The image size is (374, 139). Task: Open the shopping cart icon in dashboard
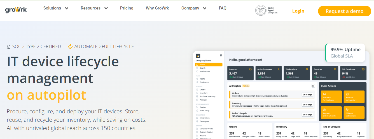[221, 55]
